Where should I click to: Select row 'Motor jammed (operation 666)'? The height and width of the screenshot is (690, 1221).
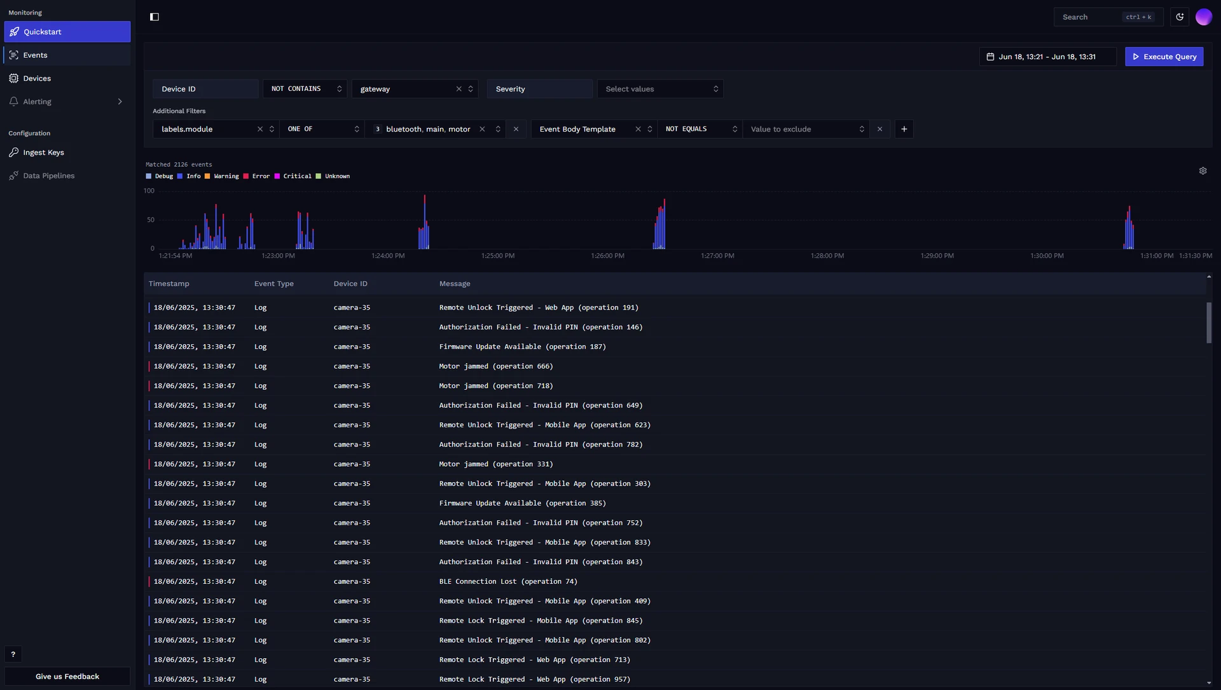tap(675, 366)
